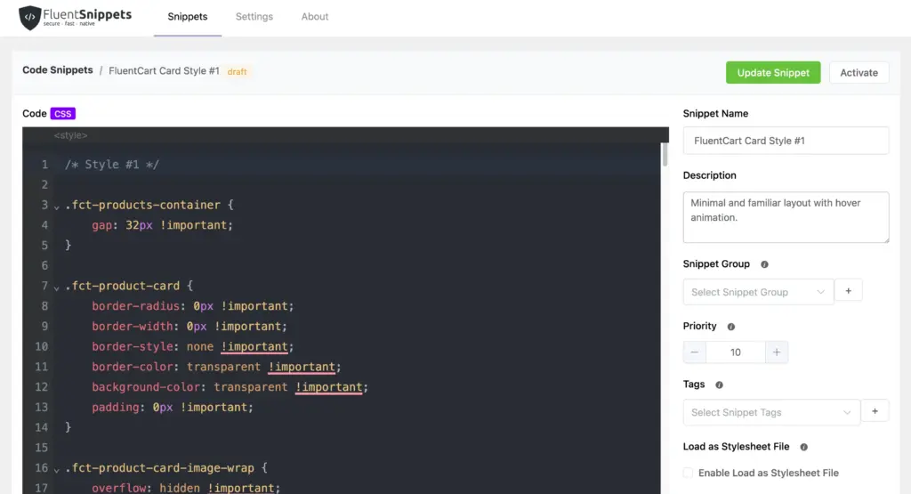The width and height of the screenshot is (911, 494).
Task: Click the draft status badge
Action: pyautogui.click(x=237, y=71)
